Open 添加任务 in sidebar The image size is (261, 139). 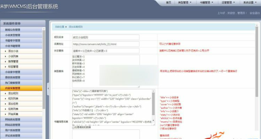coord(21,104)
